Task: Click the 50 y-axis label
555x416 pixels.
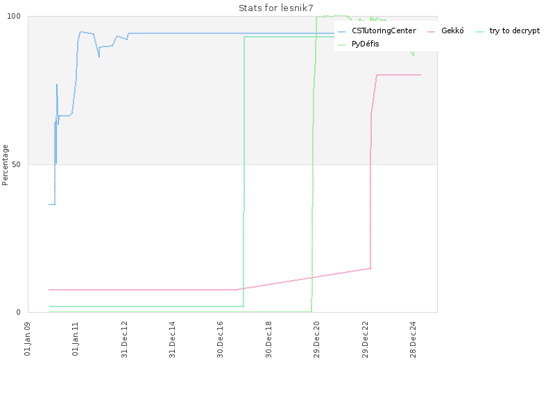Action: [x=20, y=164]
